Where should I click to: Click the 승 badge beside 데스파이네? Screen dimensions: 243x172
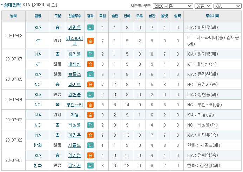90,41
